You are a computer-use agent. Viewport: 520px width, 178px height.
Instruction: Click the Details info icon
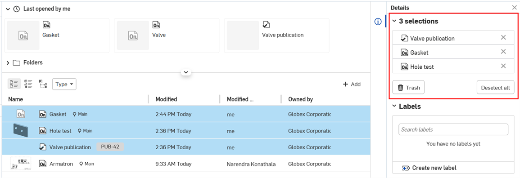[378, 22]
